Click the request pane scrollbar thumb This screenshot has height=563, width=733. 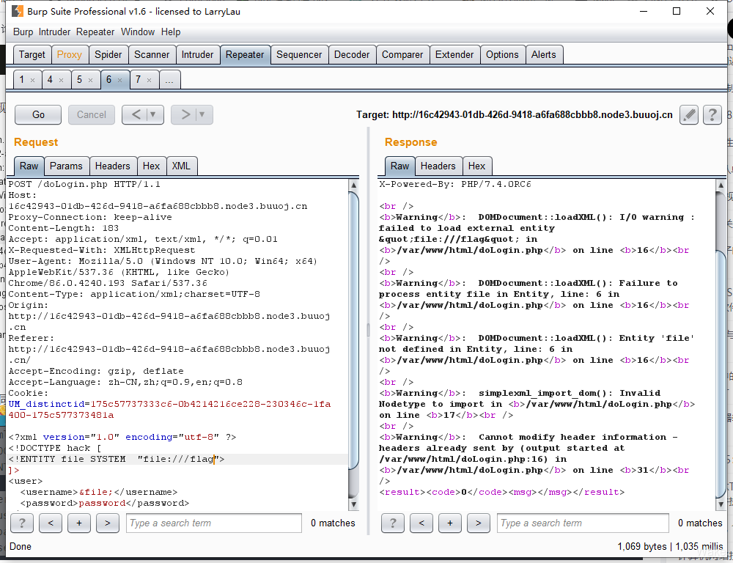coord(354,330)
